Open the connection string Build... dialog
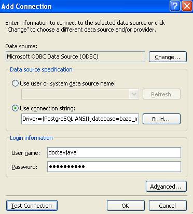Screen dimensions: 193x214 [x=161, y=119]
